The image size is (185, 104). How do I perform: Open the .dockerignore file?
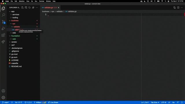(x=23, y=48)
